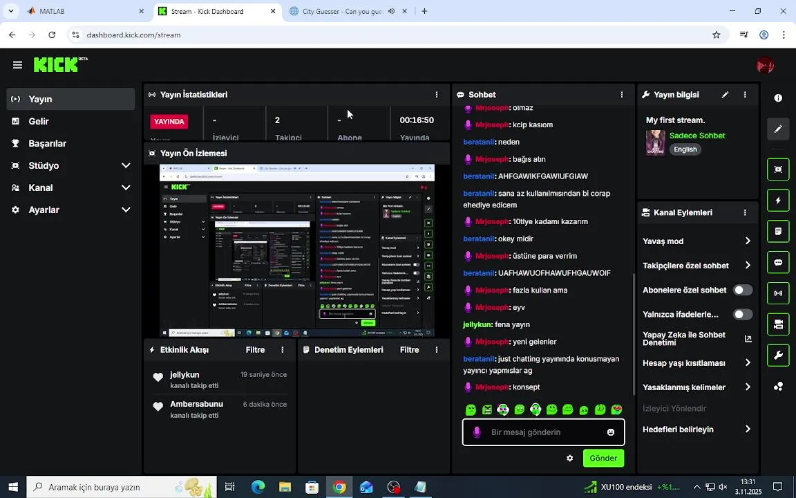Click the three-circles icon at bottom of right sidebar
The image size is (796, 498).
pos(778,387)
